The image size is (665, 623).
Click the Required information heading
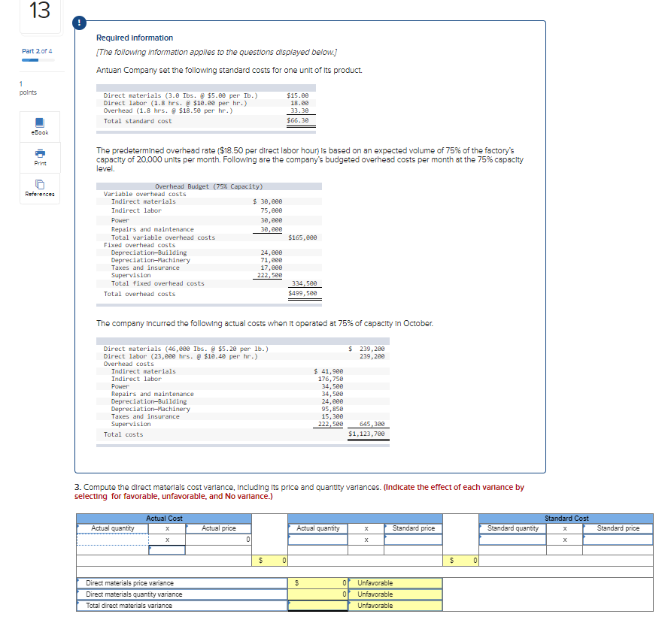click(x=135, y=38)
